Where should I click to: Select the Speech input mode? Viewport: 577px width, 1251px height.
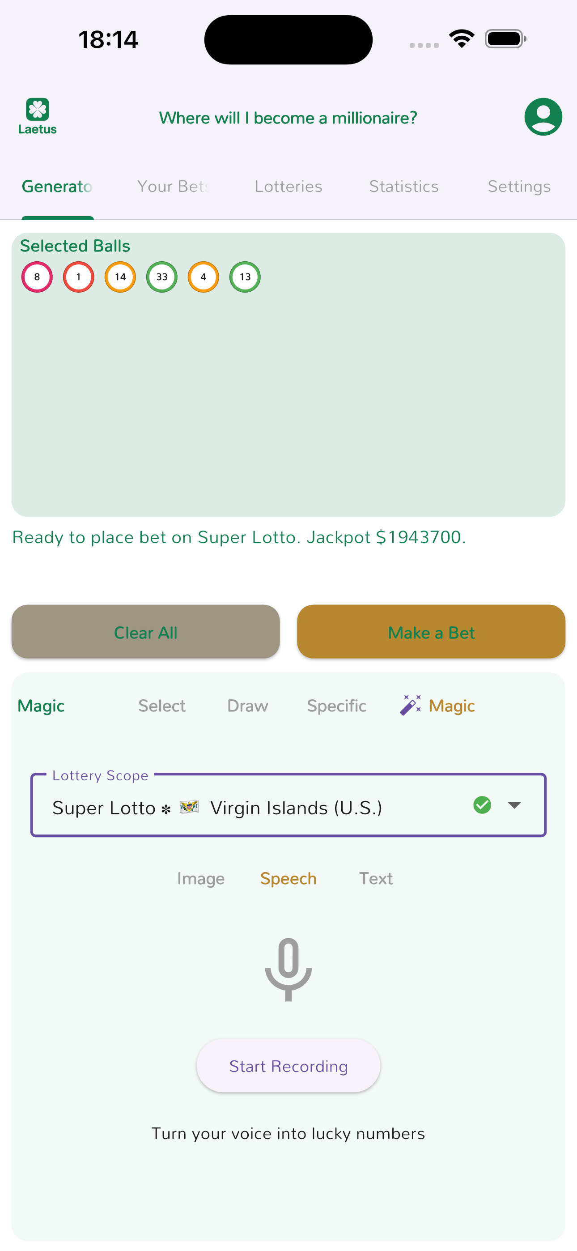(x=288, y=878)
